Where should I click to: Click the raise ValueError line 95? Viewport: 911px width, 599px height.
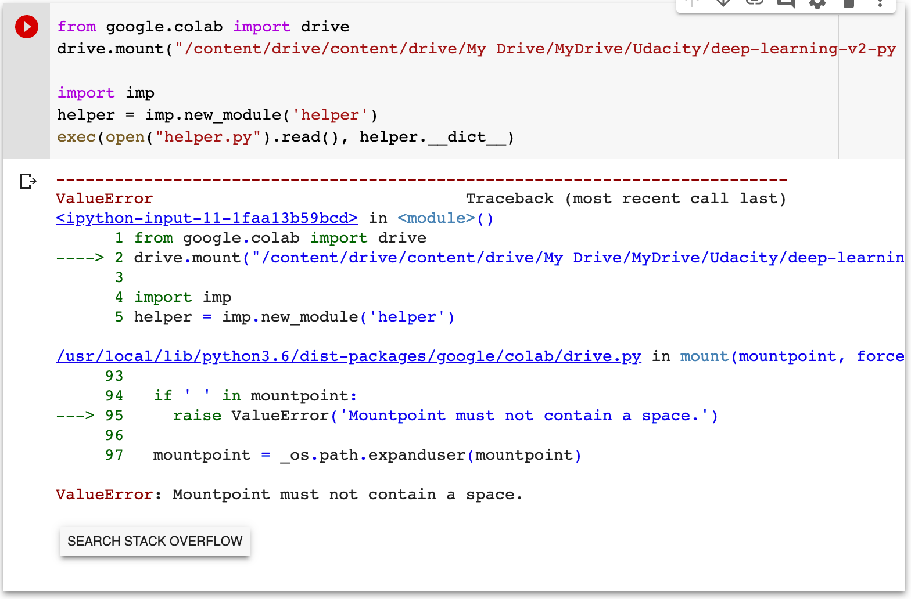pos(387,416)
